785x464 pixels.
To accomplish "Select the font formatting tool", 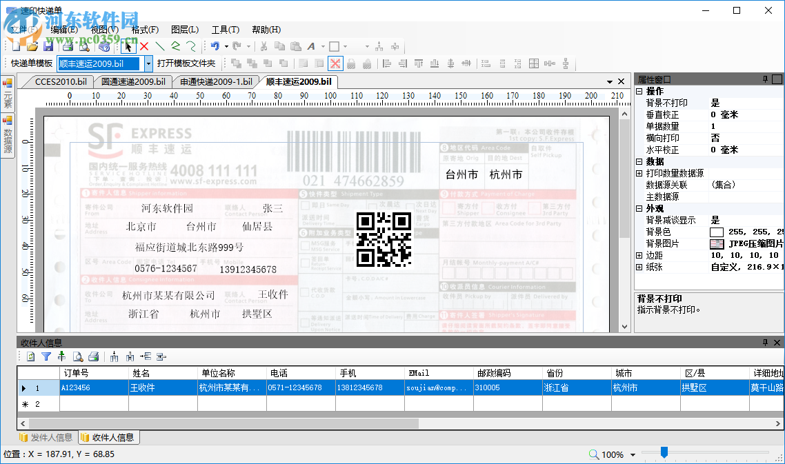I will tap(312, 46).
